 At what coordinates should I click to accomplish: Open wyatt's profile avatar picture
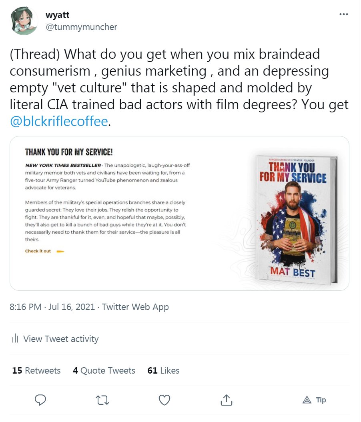coord(24,21)
